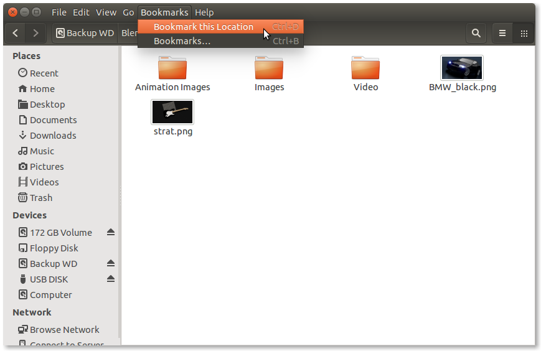541x351 pixels.
Task: Click the Browse Network label
Action: [x=65, y=330]
